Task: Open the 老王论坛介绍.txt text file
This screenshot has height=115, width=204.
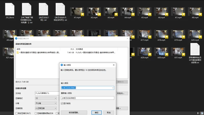Action: (x=44, y=10)
